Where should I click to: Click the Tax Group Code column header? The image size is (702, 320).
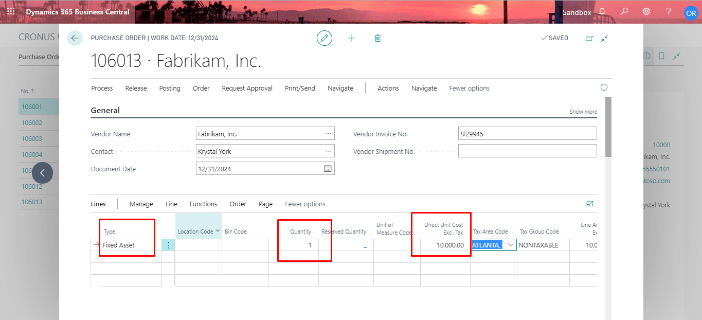click(x=539, y=232)
